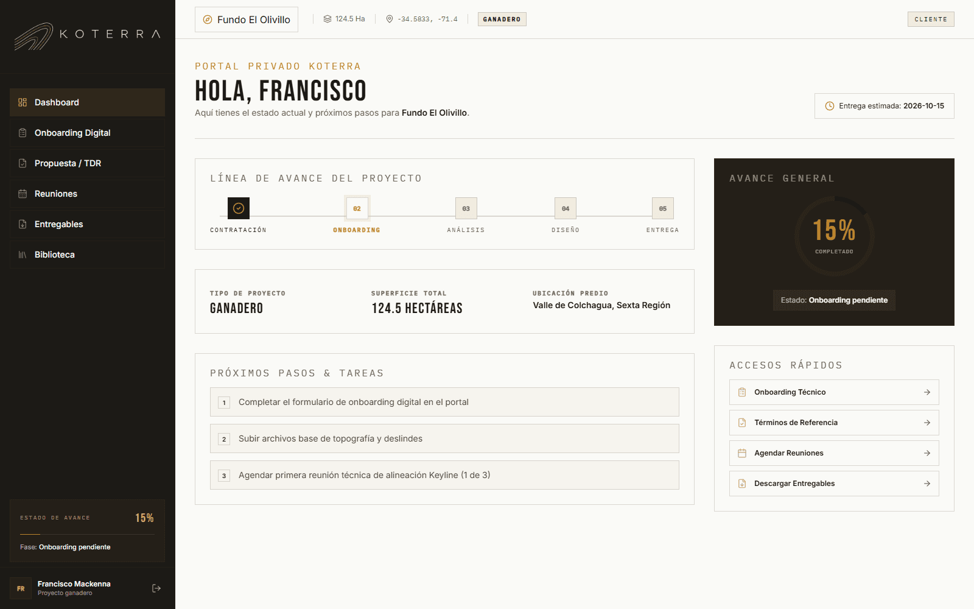Click the Francisco Mackenna user name
This screenshot has width=974, height=609.
(74, 584)
